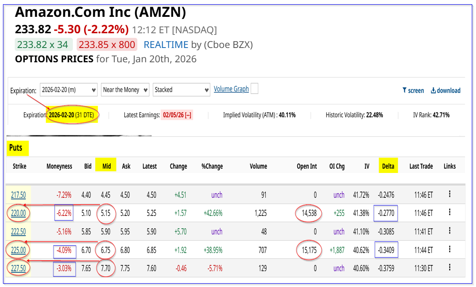Sort the table by the Strike column
The image size is (476, 287).
19,166
